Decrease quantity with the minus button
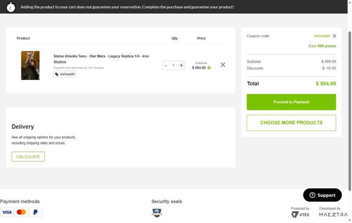The height and width of the screenshot is (223, 352). [166, 66]
